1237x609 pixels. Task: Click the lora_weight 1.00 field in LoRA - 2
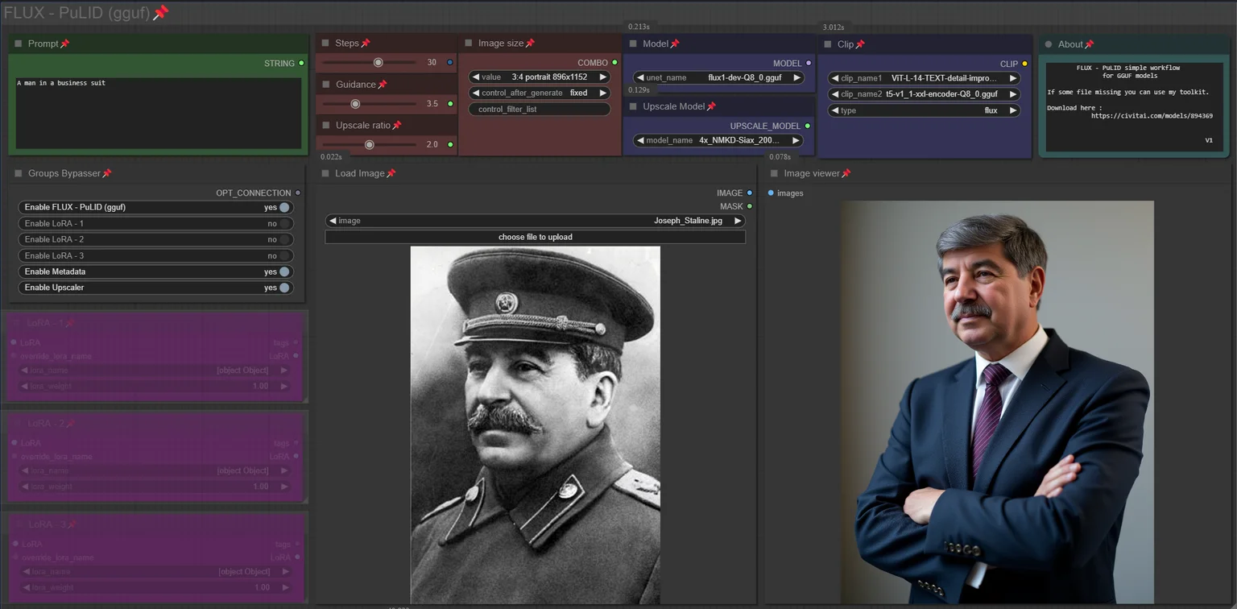155,487
